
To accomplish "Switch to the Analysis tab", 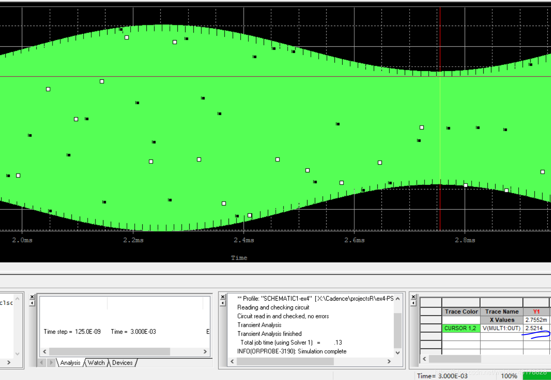I will 70,363.
